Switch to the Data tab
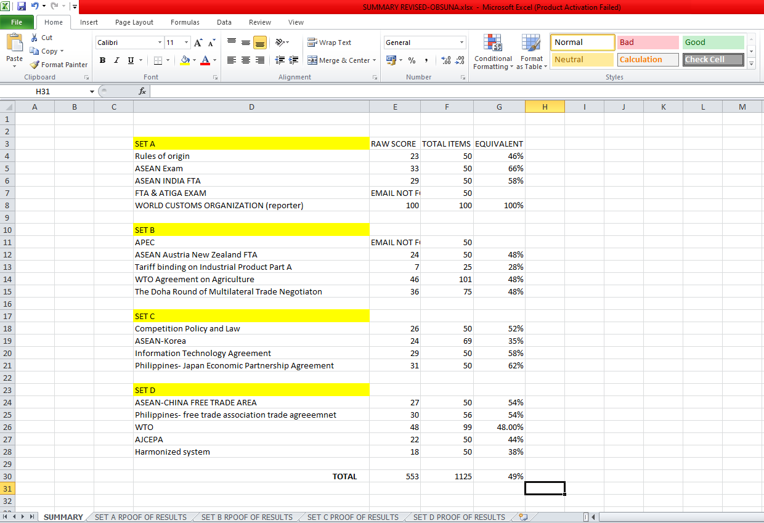The height and width of the screenshot is (523, 764). tap(224, 22)
